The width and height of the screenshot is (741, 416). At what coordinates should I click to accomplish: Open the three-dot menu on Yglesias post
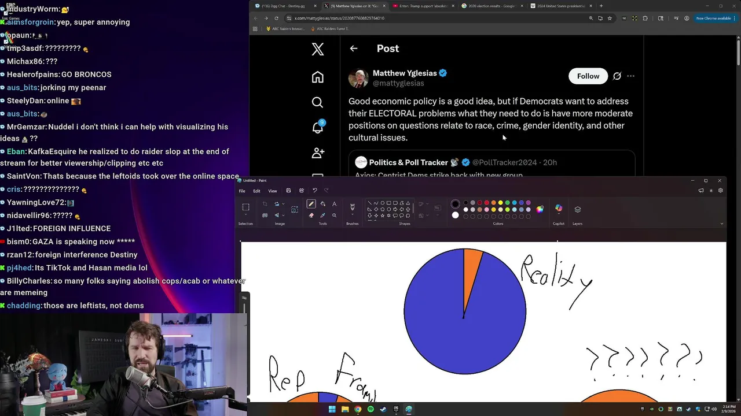click(x=631, y=76)
